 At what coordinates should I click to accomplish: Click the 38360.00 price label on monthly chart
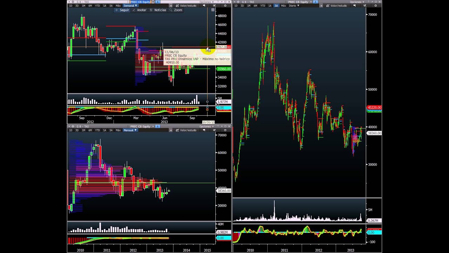pos(224,191)
